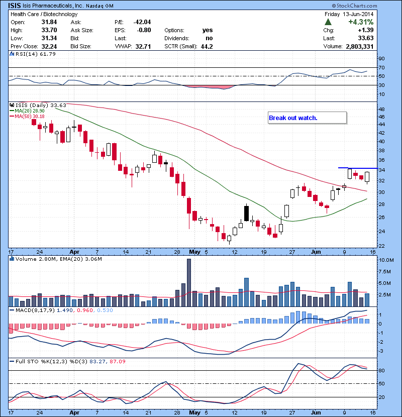Click the P/E value -42.04
Viewport: 402px width, 417px height.
(x=142, y=22)
